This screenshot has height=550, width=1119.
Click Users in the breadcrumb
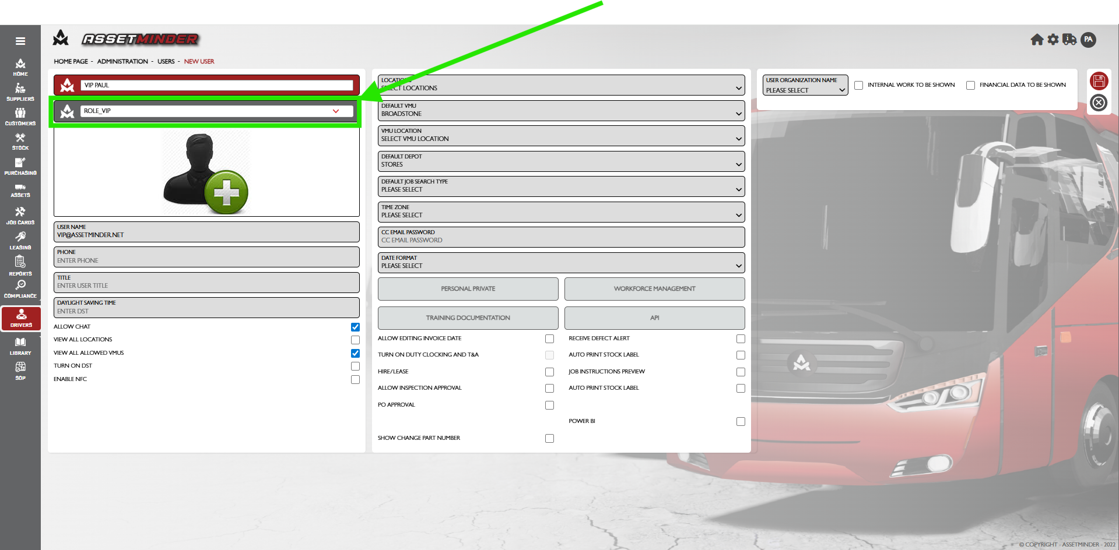click(x=166, y=61)
